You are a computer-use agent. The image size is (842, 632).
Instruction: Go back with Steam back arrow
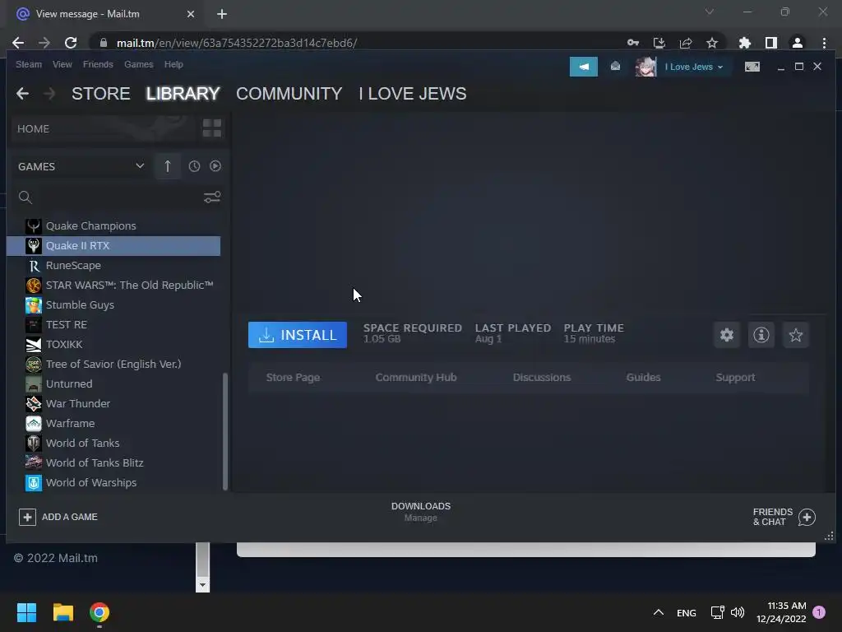tap(22, 94)
